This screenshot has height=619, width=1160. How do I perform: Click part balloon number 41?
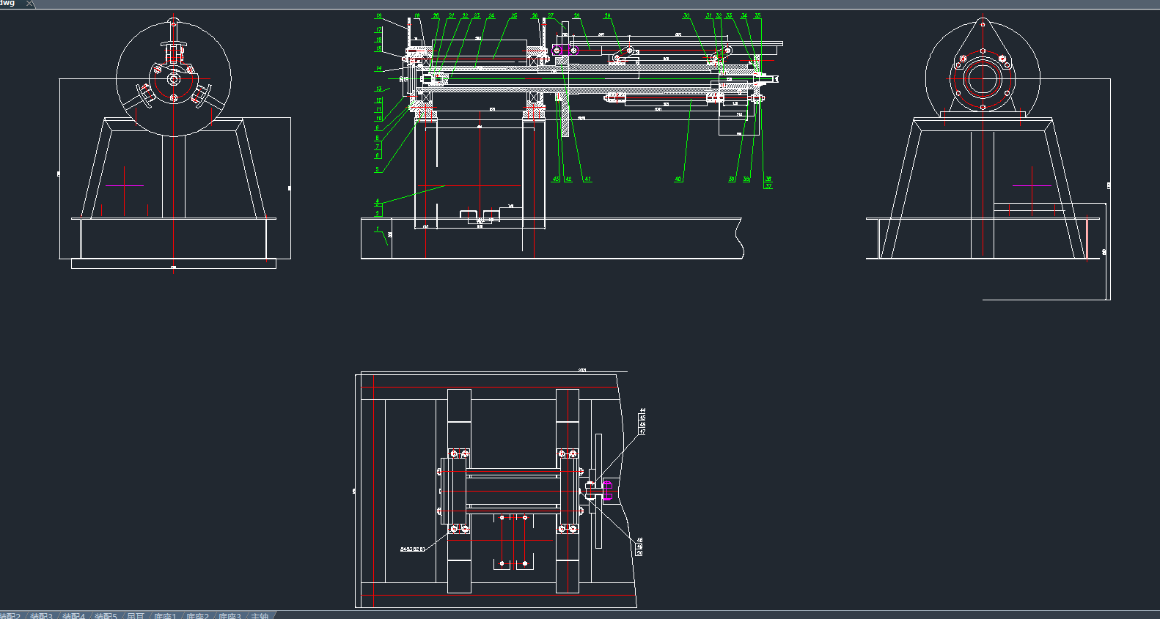click(587, 179)
